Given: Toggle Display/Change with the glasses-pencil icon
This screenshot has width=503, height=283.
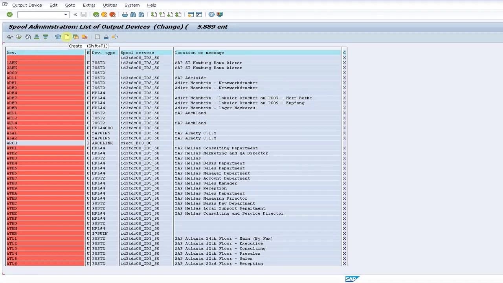Looking at the screenshot, I should point(10,37).
